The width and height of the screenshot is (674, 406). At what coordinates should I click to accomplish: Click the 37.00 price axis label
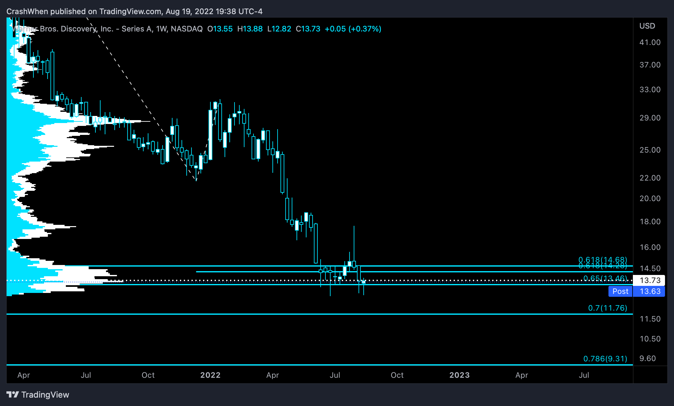pyautogui.click(x=650, y=65)
